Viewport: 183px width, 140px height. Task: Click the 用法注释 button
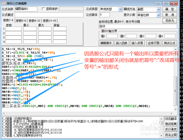(171, 135)
